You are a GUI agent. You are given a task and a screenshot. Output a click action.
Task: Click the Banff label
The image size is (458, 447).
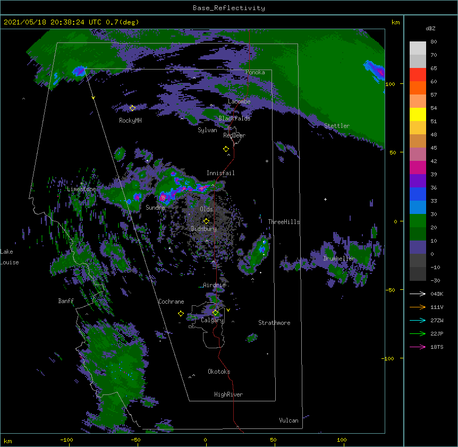click(66, 301)
